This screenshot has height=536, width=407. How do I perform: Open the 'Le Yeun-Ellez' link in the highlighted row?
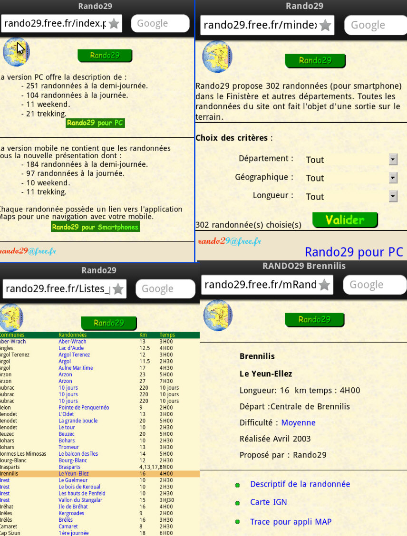(74, 473)
